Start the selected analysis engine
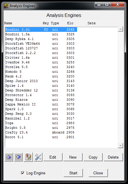 73,173
